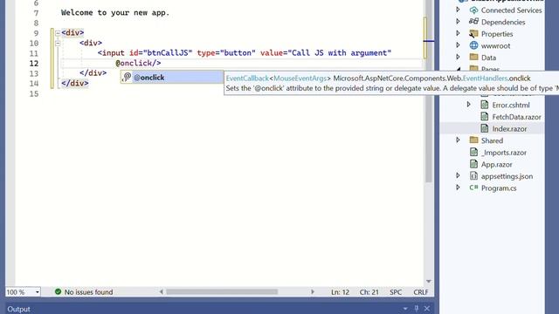Click the Ln: 12 line indicator
The height and width of the screenshot is (314, 559).
pos(340,292)
